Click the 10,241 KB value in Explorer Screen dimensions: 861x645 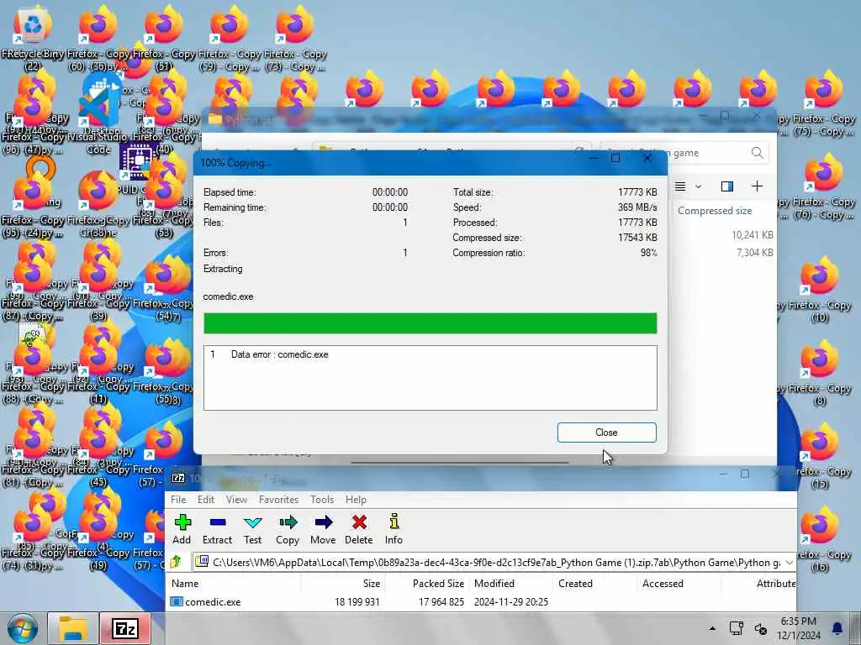pyautogui.click(x=753, y=235)
